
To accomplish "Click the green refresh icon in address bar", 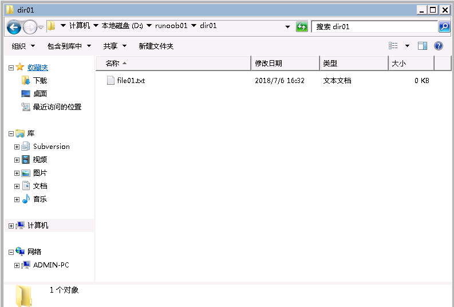I will (x=302, y=27).
